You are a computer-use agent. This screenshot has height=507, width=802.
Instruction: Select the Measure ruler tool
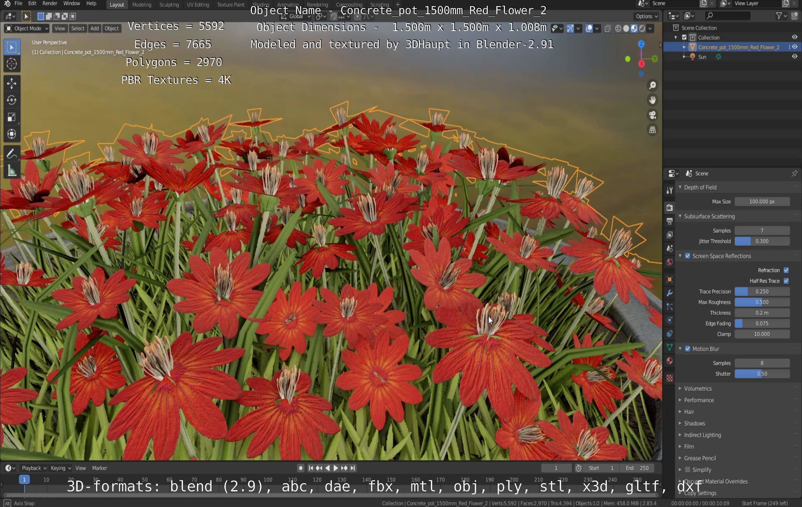tap(12, 171)
